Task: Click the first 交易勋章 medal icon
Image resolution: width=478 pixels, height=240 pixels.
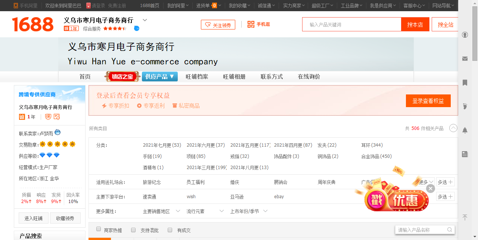Action: click(x=43, y=144)
